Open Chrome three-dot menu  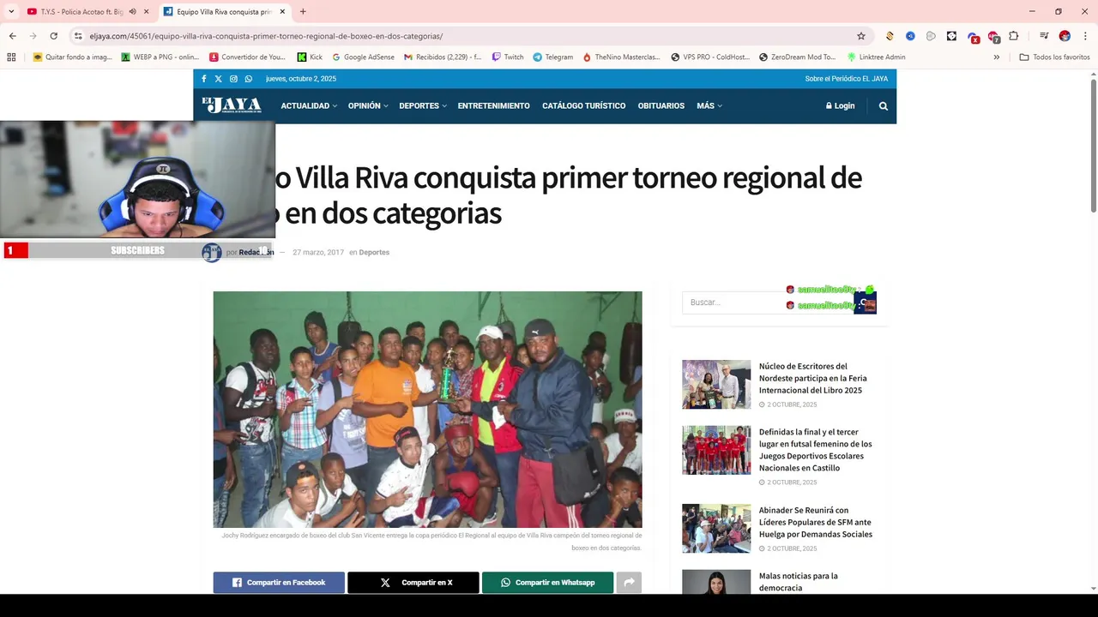pyautogui.click(x=1085, y=36)
